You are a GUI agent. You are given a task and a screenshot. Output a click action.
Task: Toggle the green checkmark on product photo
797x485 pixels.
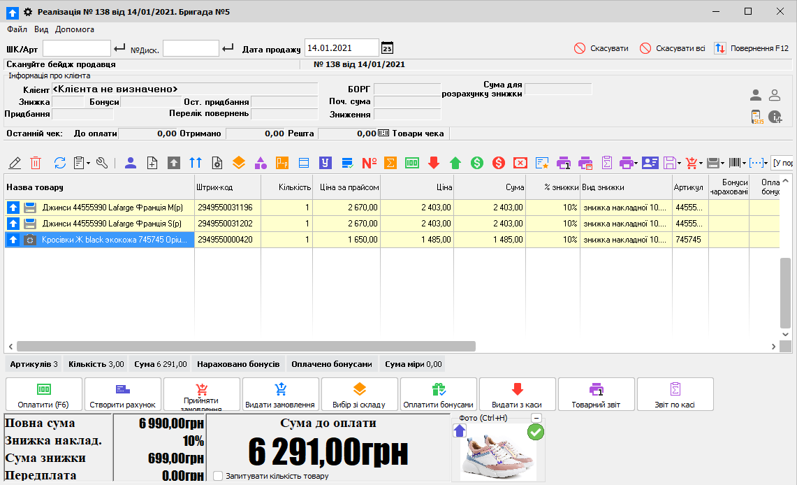[x=536, y=433]
